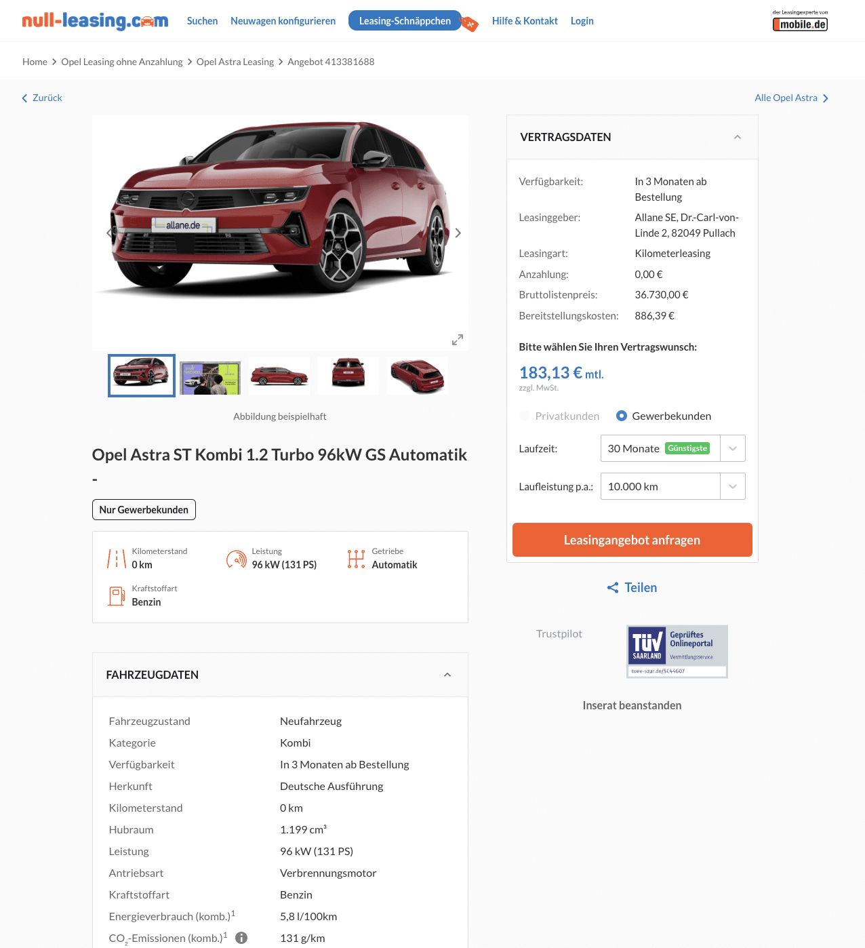Open Neuwagen konfigurieren menu item

[x=283, y=21]
